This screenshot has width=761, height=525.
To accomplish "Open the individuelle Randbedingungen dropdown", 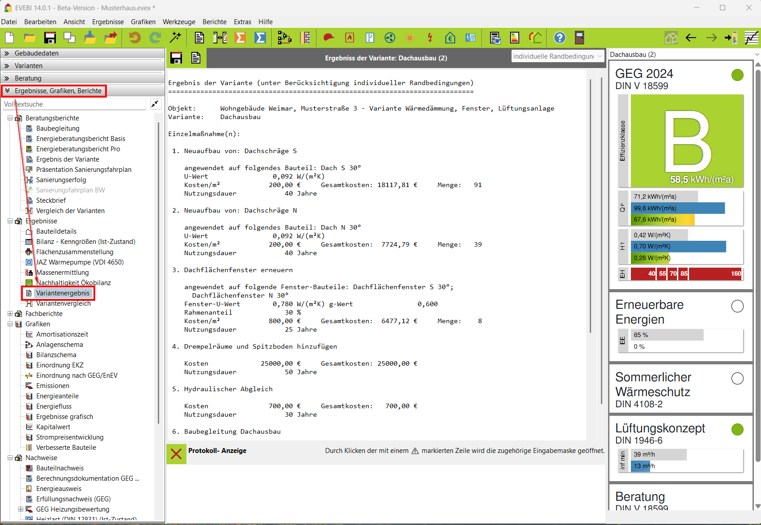I will [557, 56].
